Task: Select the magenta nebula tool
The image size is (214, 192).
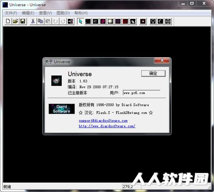Action: (x=103, y=21)
